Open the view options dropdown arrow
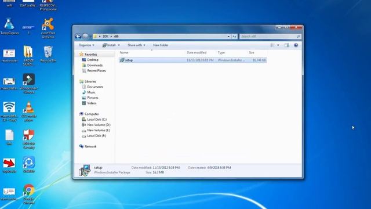Image resolution: width=371 pixels, height=209 pixels. (x=278, y=45)
